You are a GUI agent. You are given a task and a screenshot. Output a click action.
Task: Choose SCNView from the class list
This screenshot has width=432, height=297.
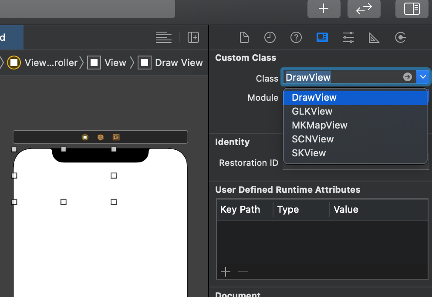point(355,139)
